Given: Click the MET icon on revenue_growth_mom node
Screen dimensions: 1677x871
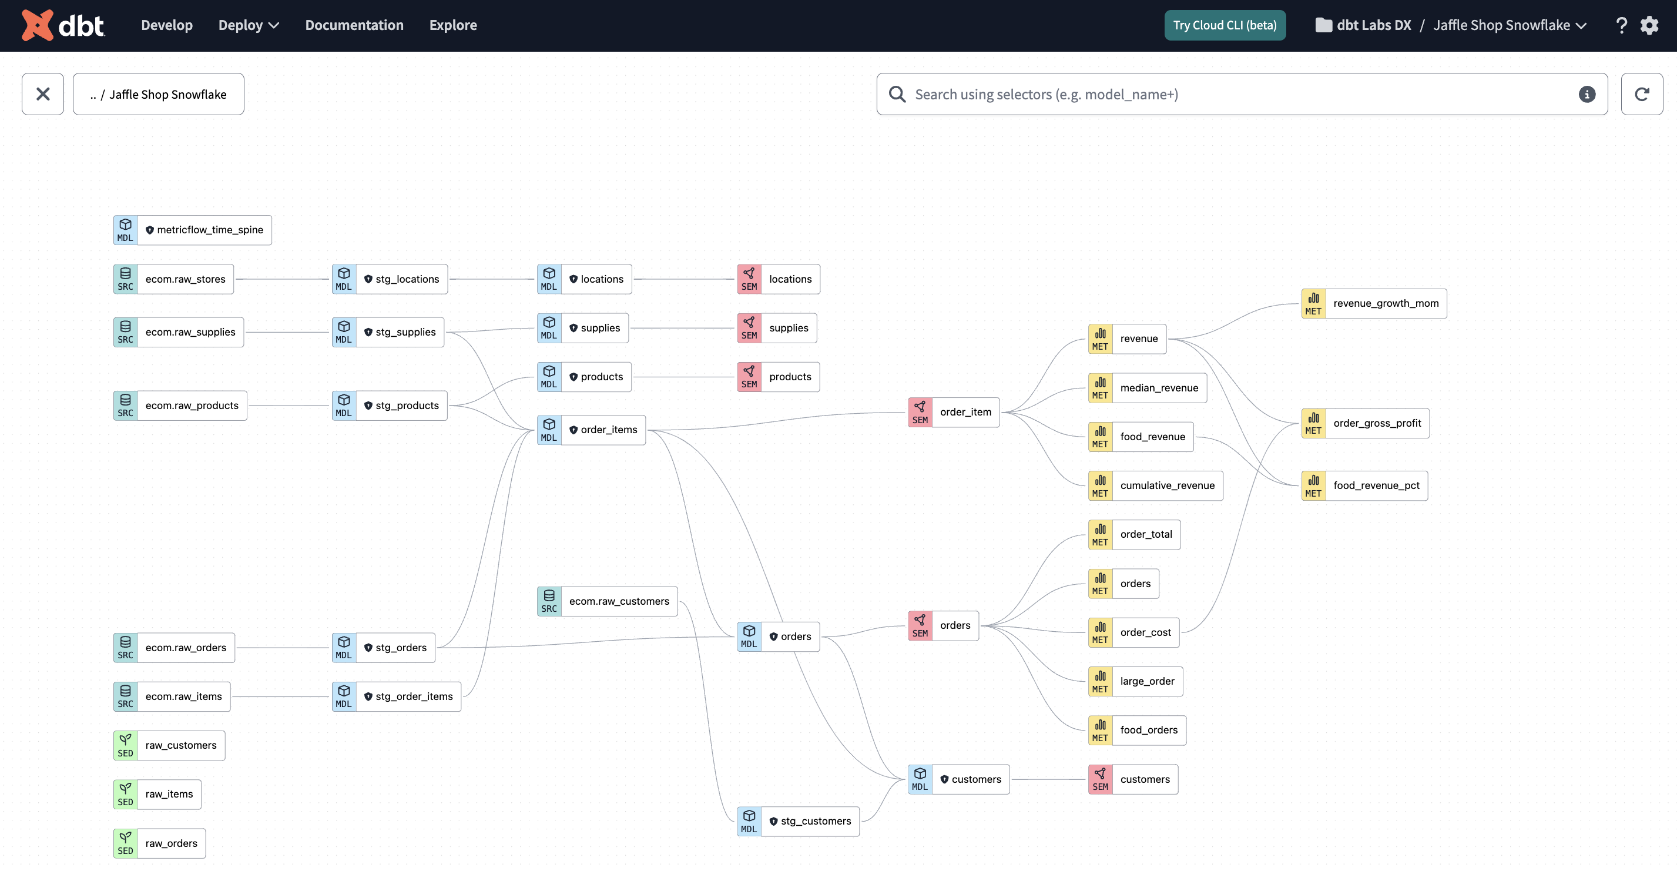Looking at the screenshot, I should [1313, 302].
